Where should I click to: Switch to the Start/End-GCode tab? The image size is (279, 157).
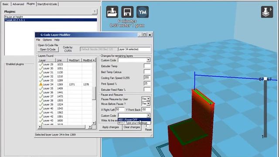[47, 4]
